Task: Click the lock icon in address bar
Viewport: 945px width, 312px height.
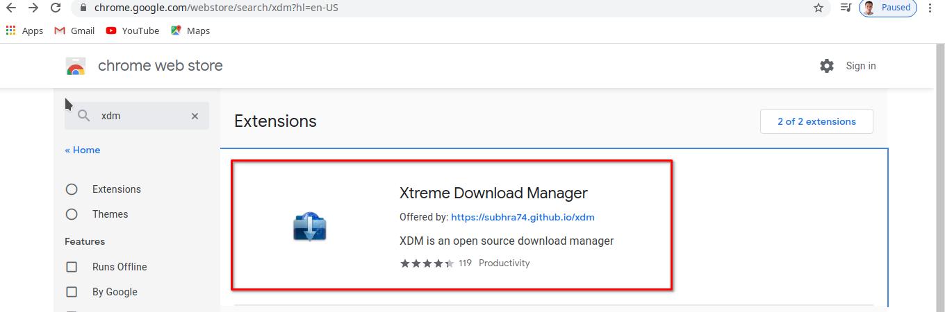Action: [83, 8]
